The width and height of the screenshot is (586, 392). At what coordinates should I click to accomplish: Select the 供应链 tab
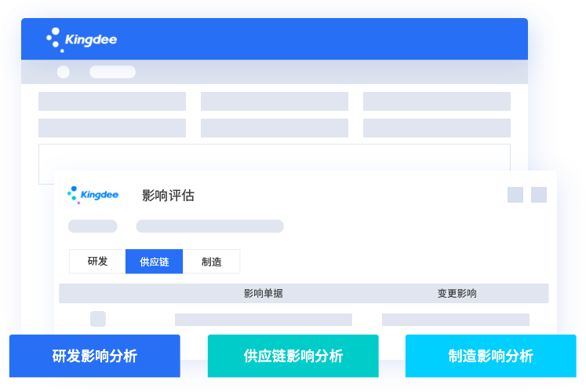coord(154,262)
